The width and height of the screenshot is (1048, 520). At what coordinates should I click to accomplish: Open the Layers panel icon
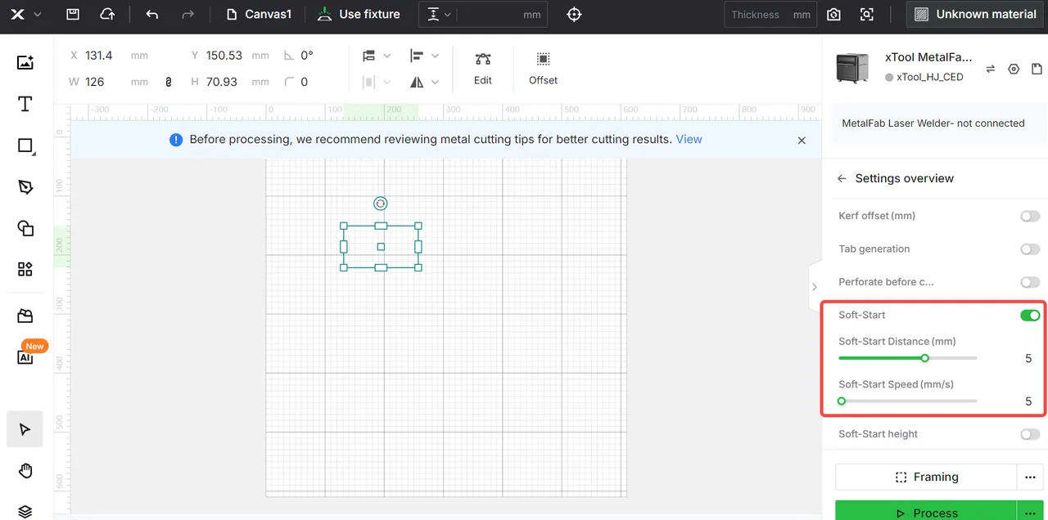pyautogui.click(x=25, y=512)
